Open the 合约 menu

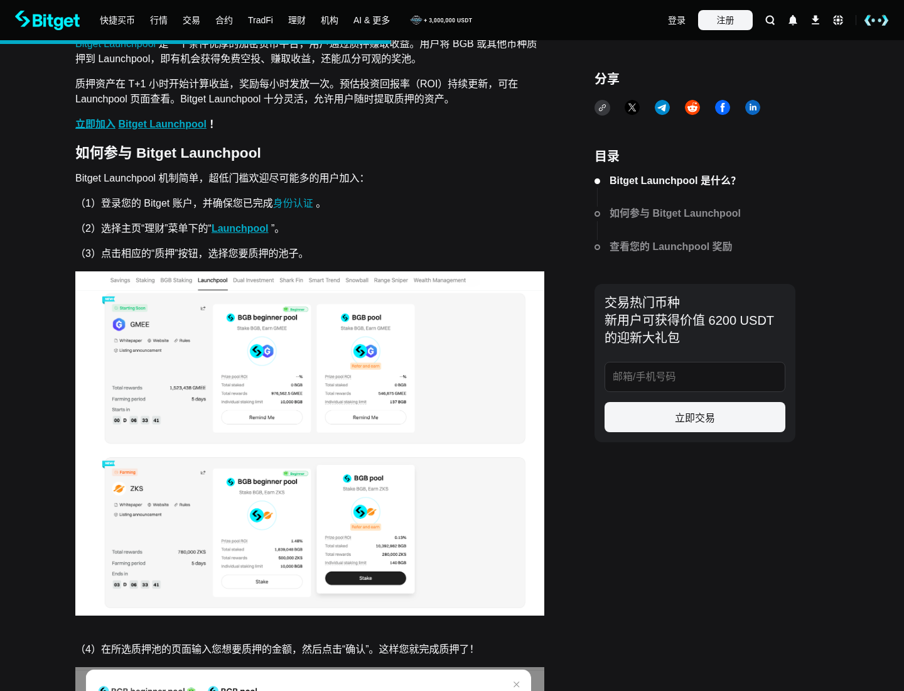[224, 20]
